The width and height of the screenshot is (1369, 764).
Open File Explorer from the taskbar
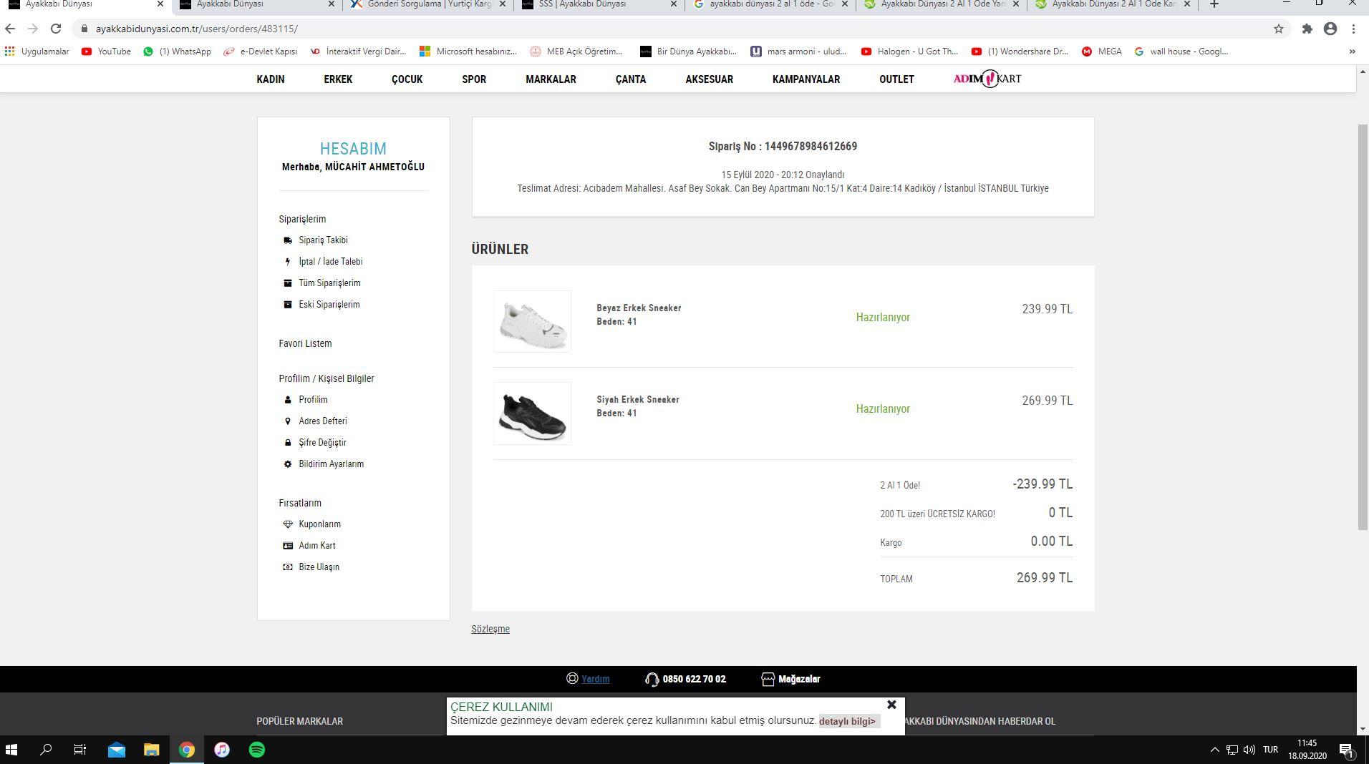[151, 750]
